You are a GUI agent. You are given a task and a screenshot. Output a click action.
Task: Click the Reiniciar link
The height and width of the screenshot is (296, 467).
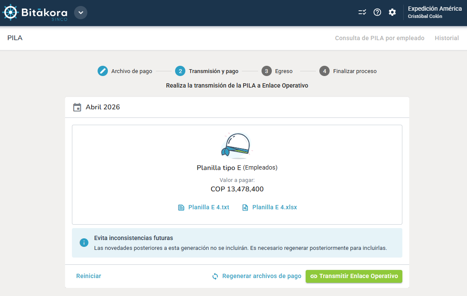click(x=88, y=276)
